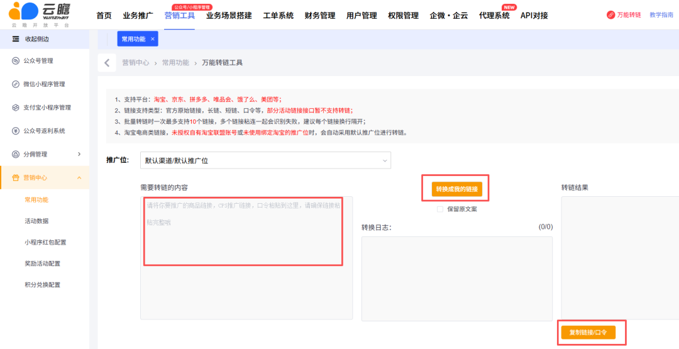Select 小程序红包配置 in the sidebar
Image resolution: width=679 pixels, height=349 pixels.
point(45,243)
